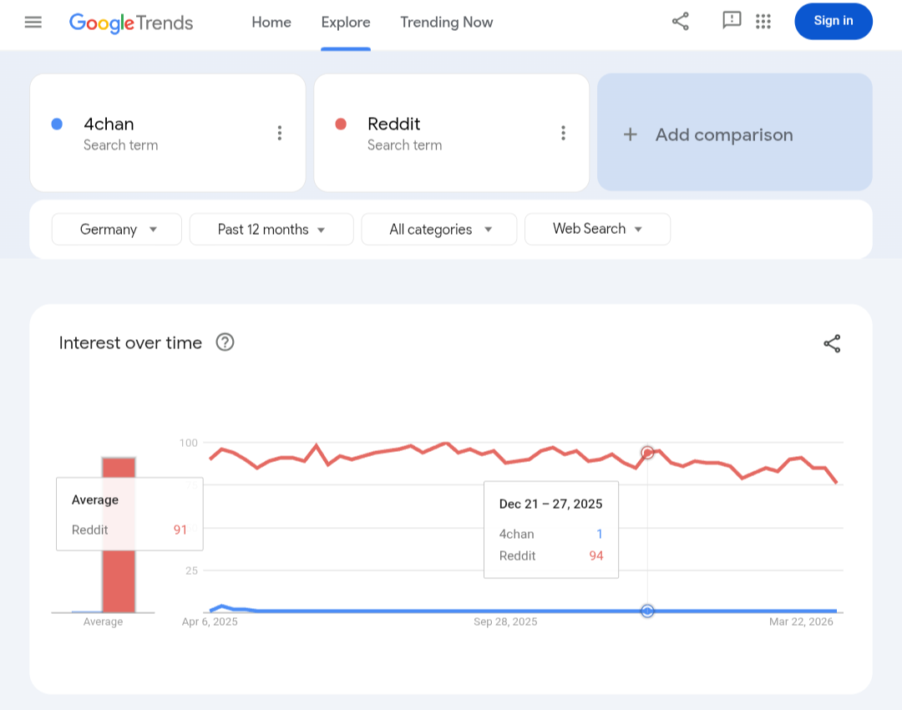The height and width of the screenshot is (710, 902).
Task: Click the 'Average' label under the bar
Action: (103, 622)
